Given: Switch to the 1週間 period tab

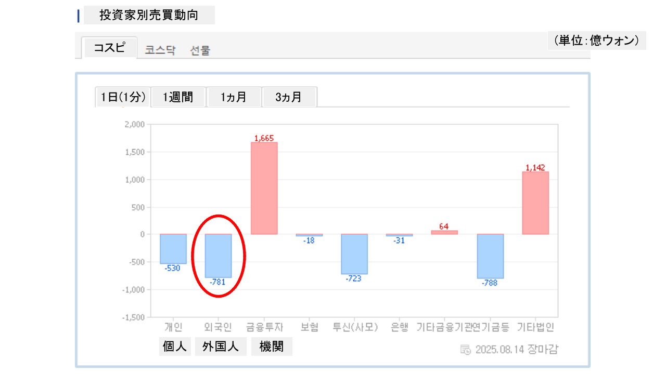Looking at the screenshot, I should [178, 97].
